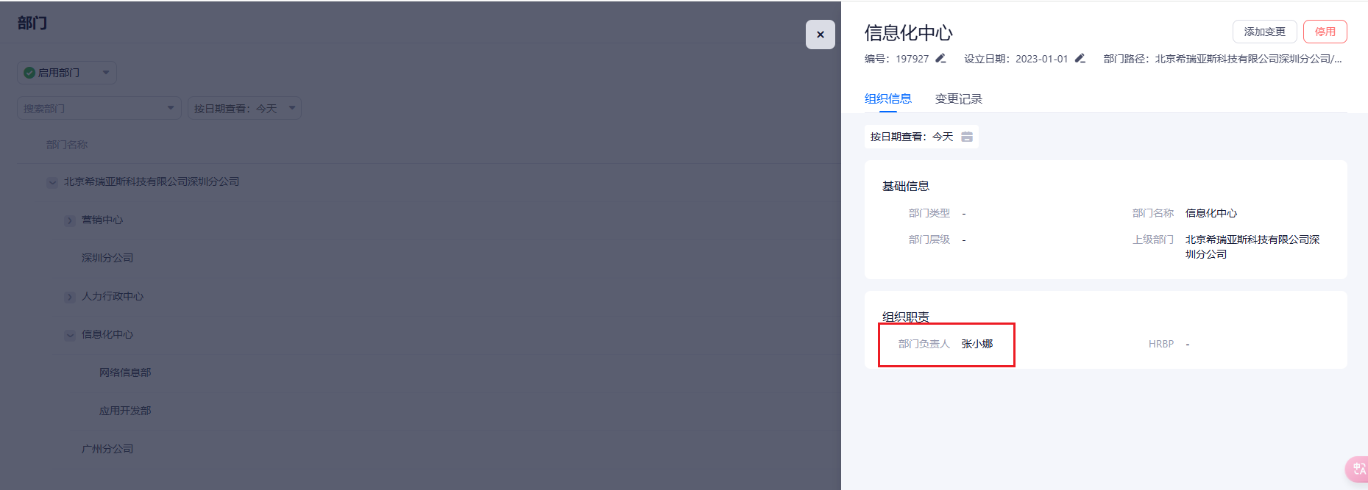Screen dimensions: 1368x490
Task: Select 广州分公司 in the department tree
Action: (107, 449)
